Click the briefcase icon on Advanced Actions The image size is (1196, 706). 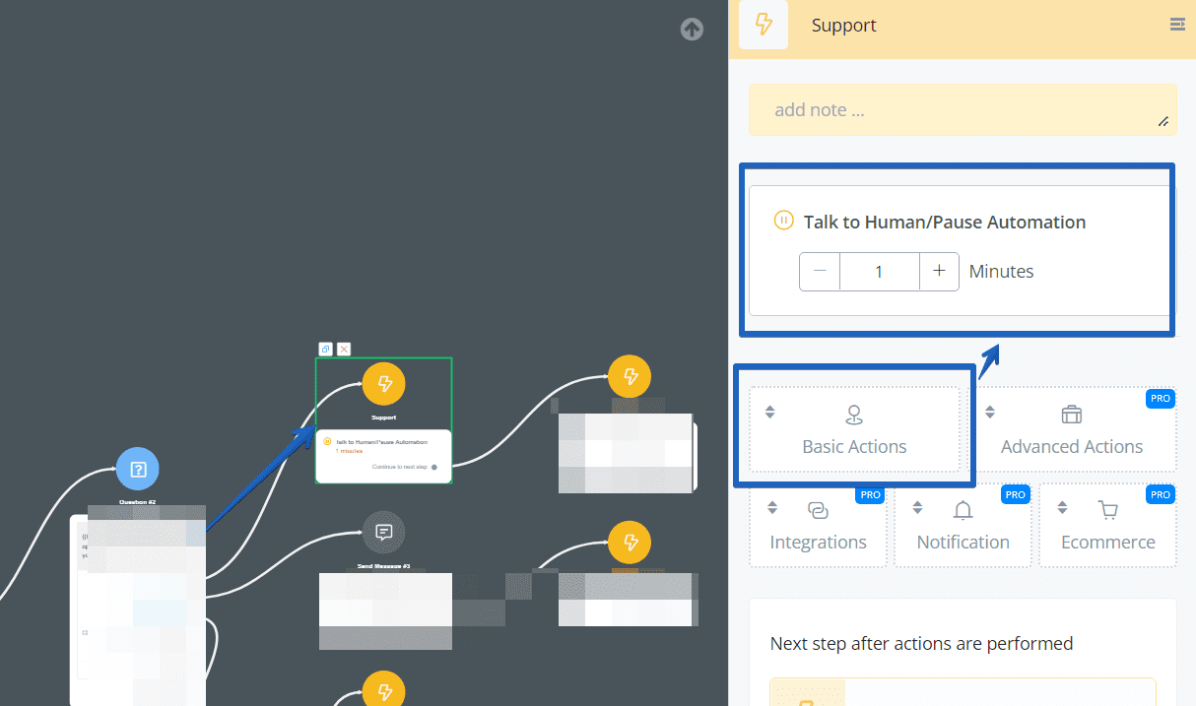(x=1071, y=415)
